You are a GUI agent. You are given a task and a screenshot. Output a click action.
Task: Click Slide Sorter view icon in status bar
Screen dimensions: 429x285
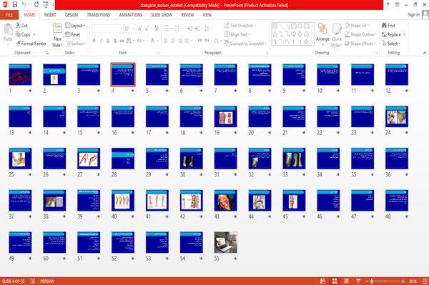tap(335, 281)
